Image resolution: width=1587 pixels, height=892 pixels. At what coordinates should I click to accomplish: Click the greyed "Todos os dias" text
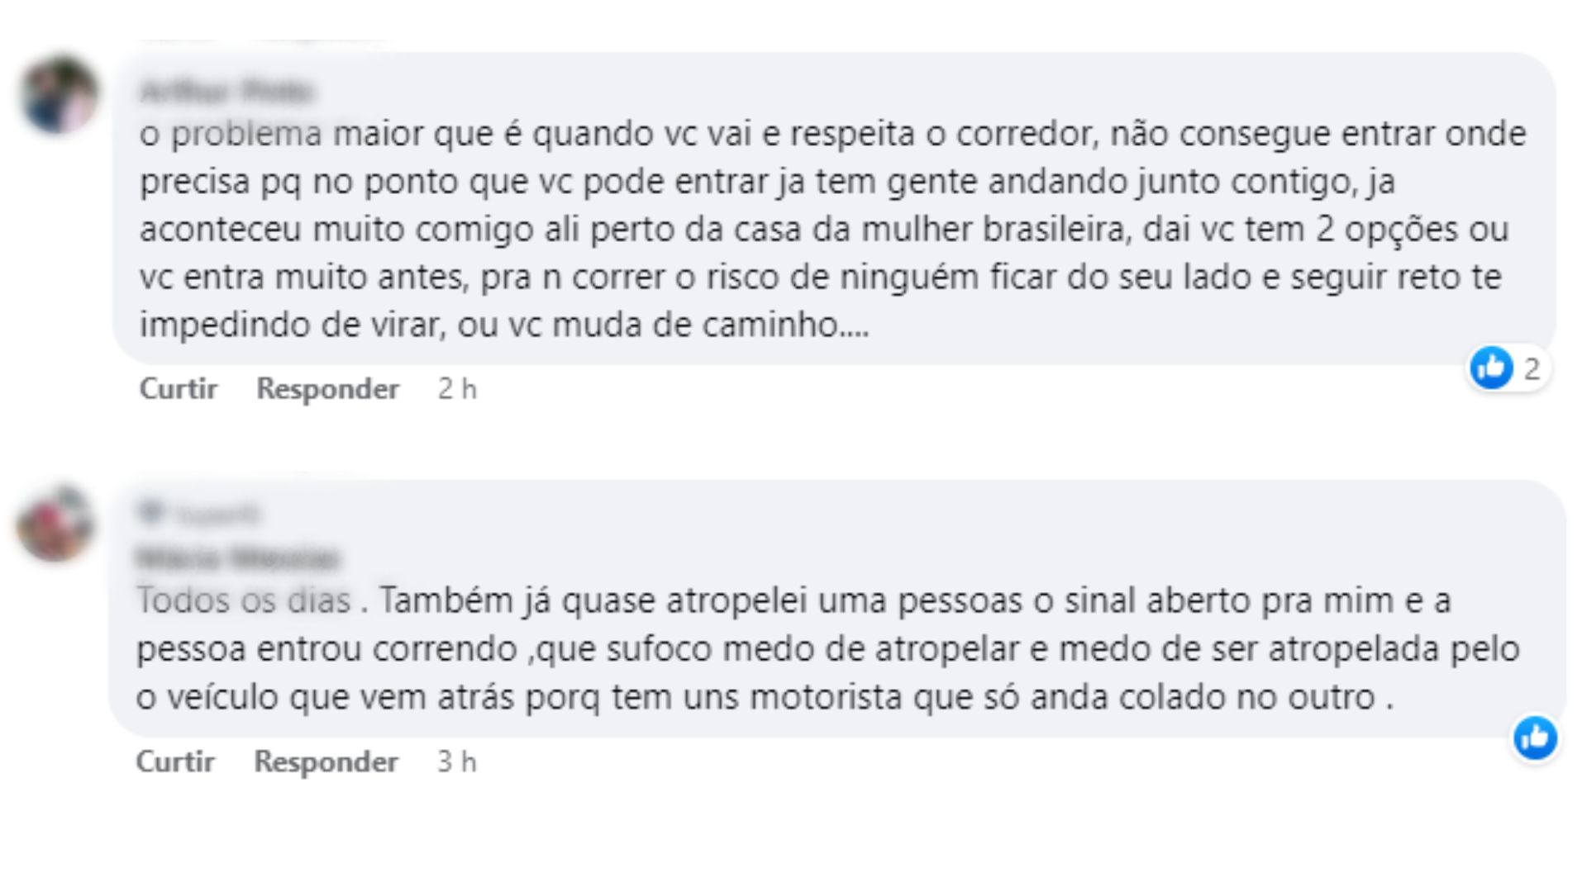pos(244,600)
